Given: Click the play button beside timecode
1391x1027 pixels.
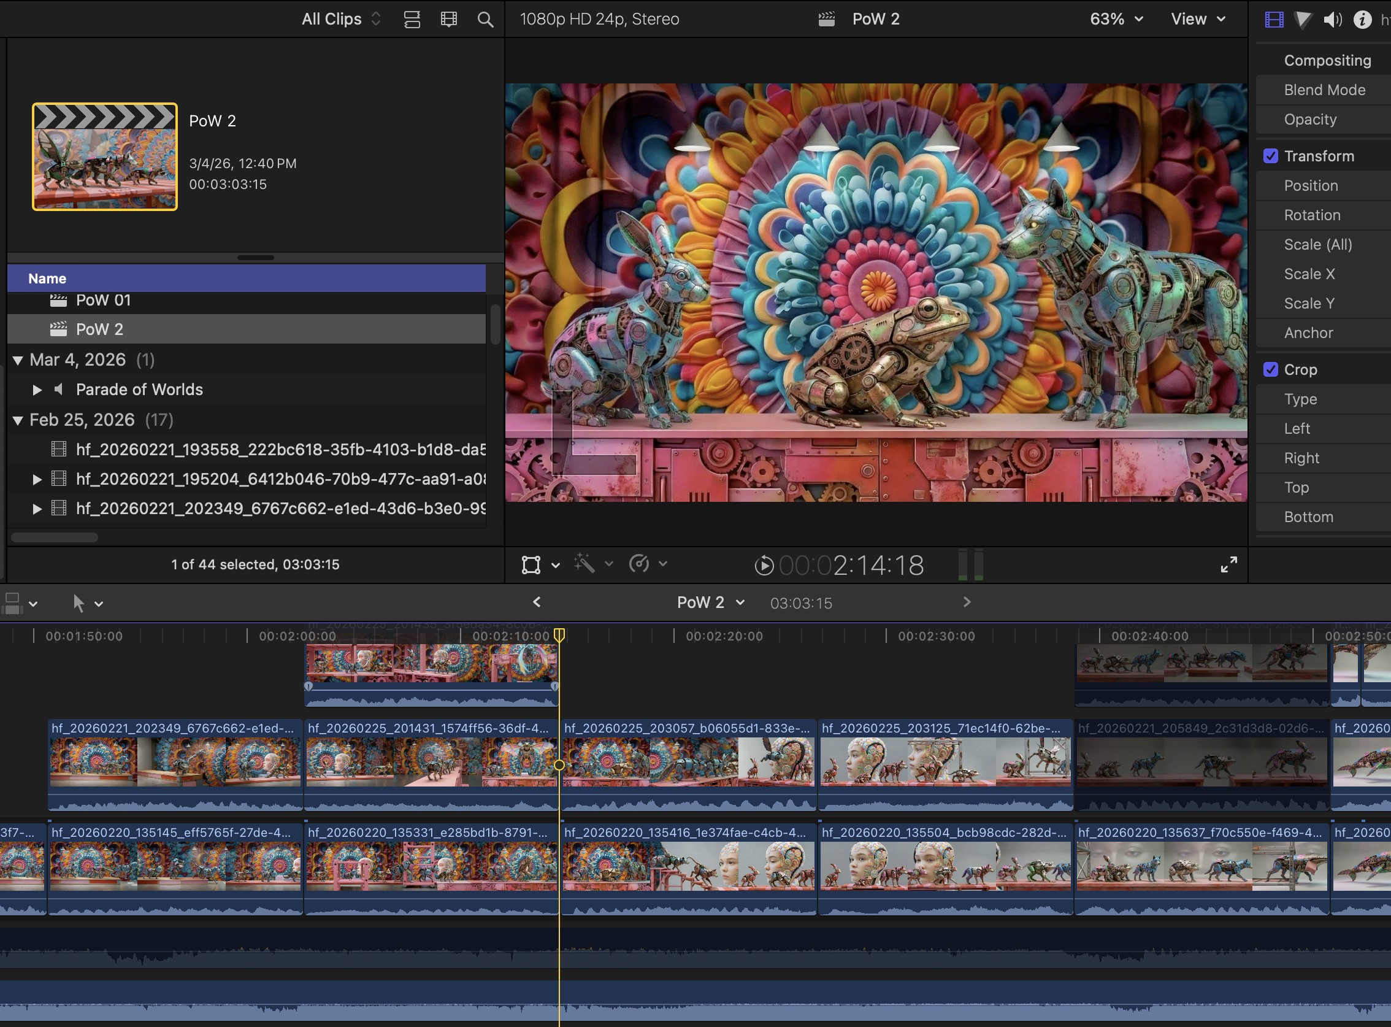Looking at the screenshot, I should 764,566.
